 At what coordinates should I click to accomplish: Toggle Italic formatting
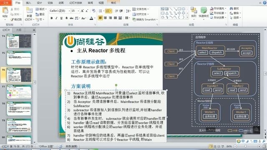[56, 18]
